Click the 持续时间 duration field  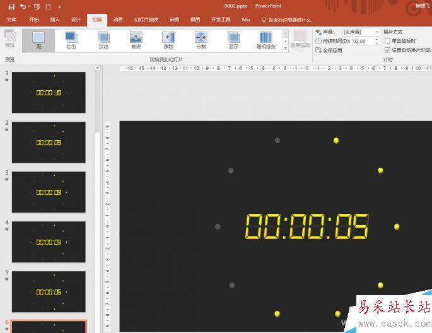pos(363,42)
